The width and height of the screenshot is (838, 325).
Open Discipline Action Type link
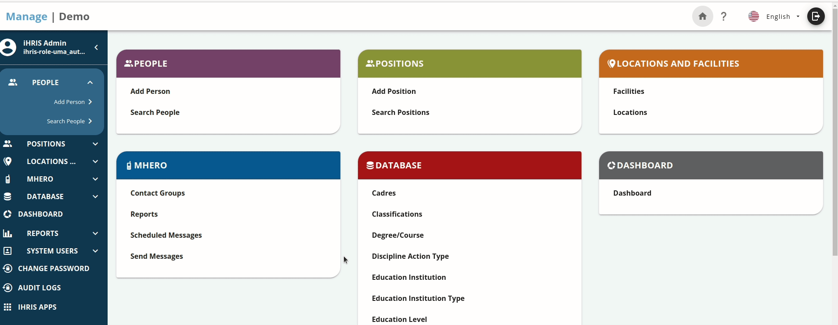[x=410, y=256]
